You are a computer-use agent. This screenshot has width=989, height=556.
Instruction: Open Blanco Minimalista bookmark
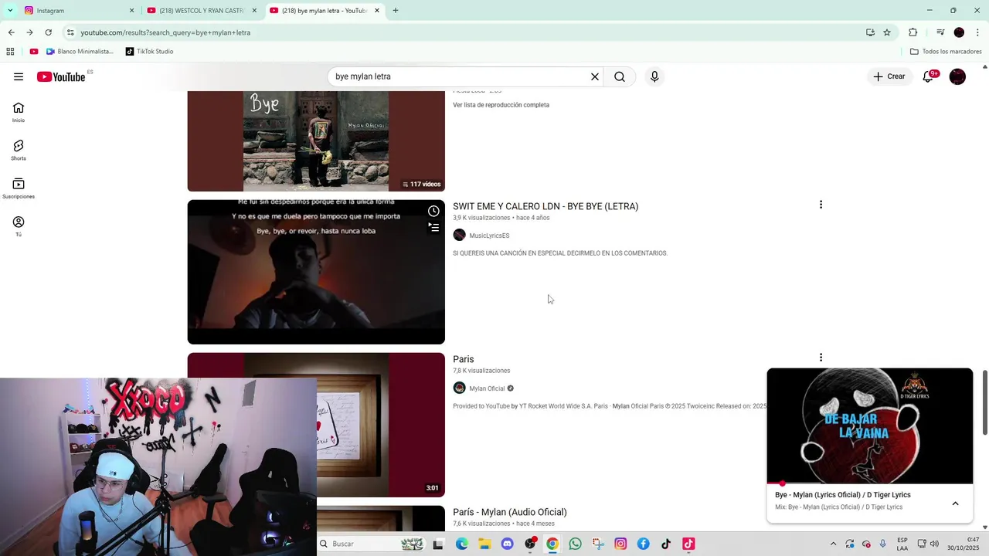[80, 52]
